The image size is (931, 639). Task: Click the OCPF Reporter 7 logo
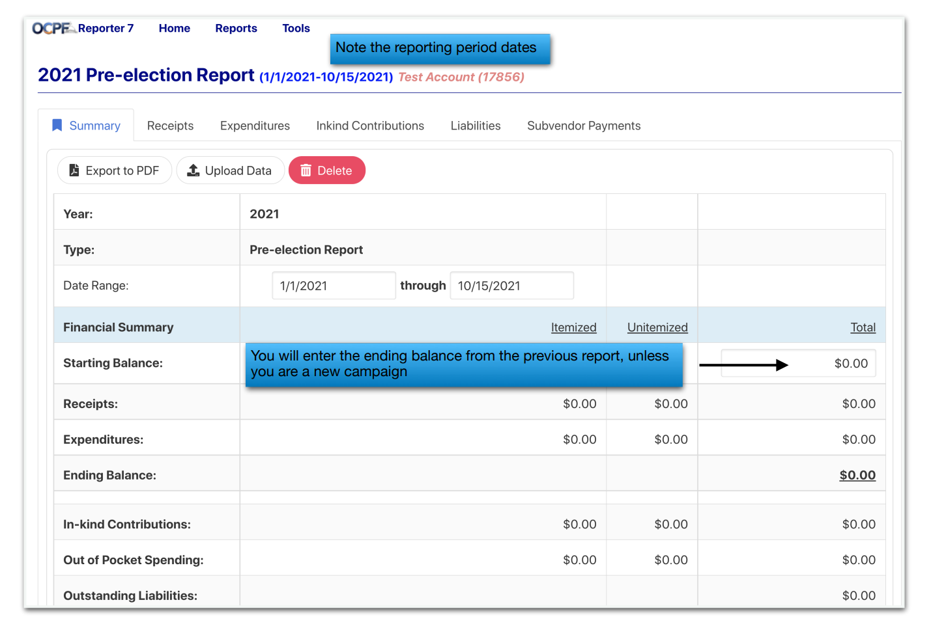pyautogui.click(x=82, y=28)
